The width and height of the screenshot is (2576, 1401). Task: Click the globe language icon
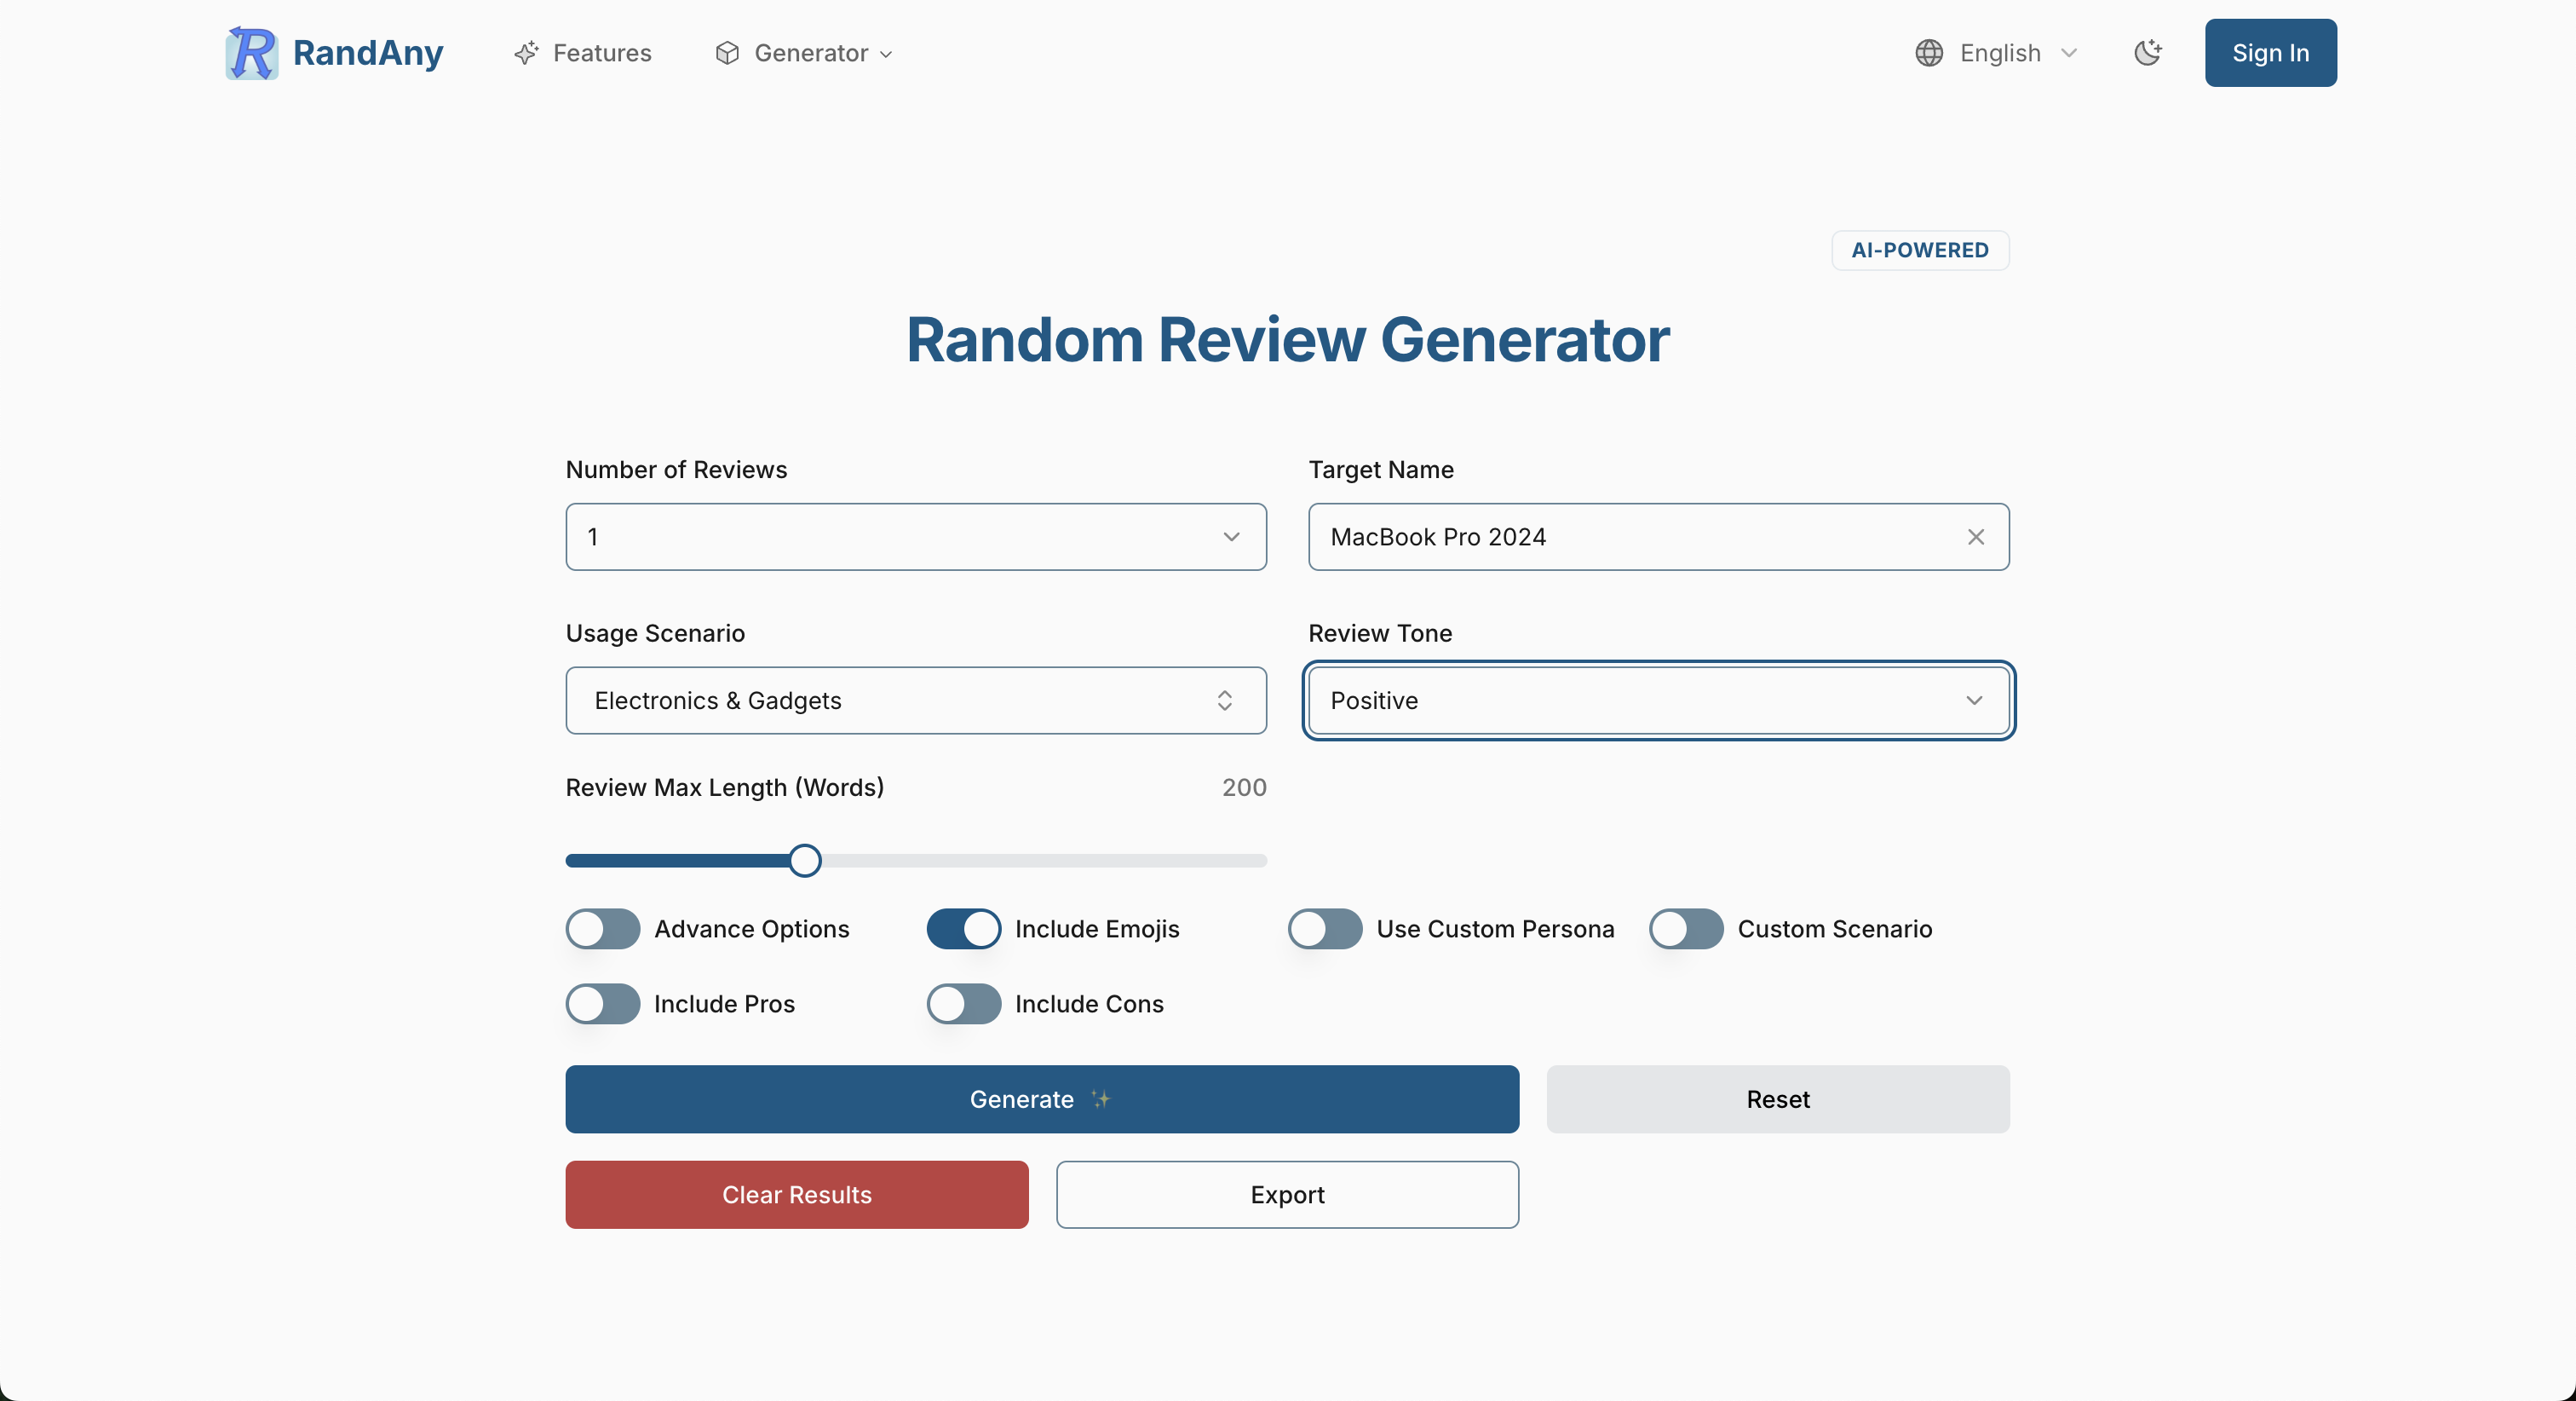pos(1929,53)
